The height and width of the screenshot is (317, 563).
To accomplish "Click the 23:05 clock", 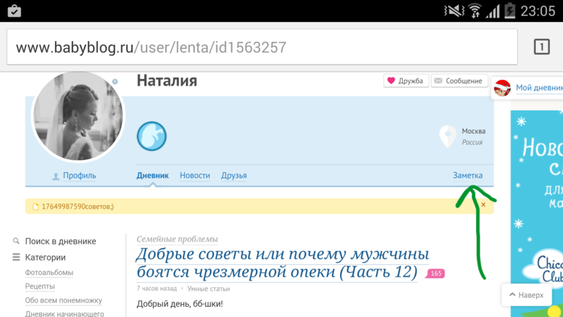I will point(538,11).
